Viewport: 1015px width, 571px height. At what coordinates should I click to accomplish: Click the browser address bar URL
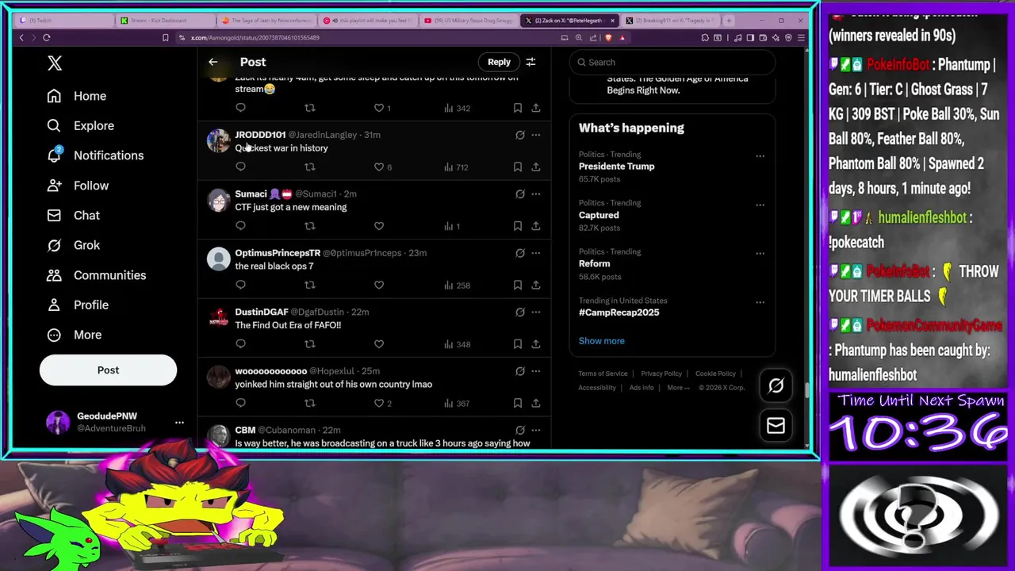point(255,37)
